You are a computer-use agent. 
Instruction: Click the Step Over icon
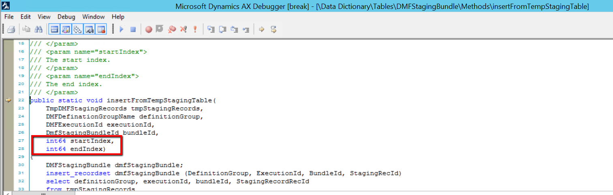(x=222, y=29)
